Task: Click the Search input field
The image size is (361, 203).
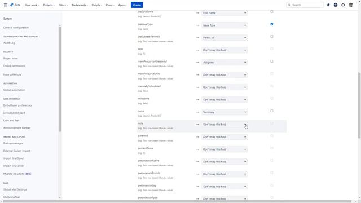Action: click(305, 5)
